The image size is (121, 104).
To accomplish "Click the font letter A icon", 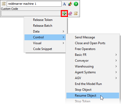I will tap(64, 4).
